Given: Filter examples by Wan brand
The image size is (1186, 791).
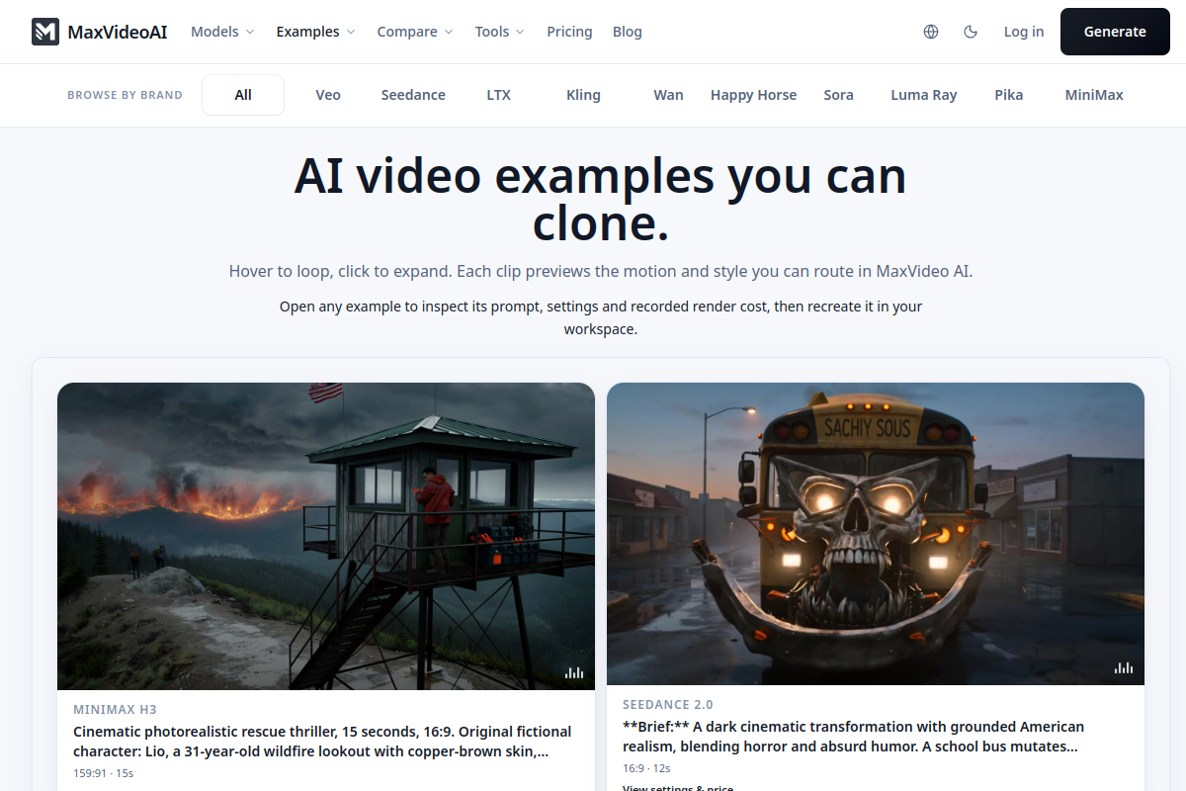Looking at the screenshot, I should click(x=668, y=95).
